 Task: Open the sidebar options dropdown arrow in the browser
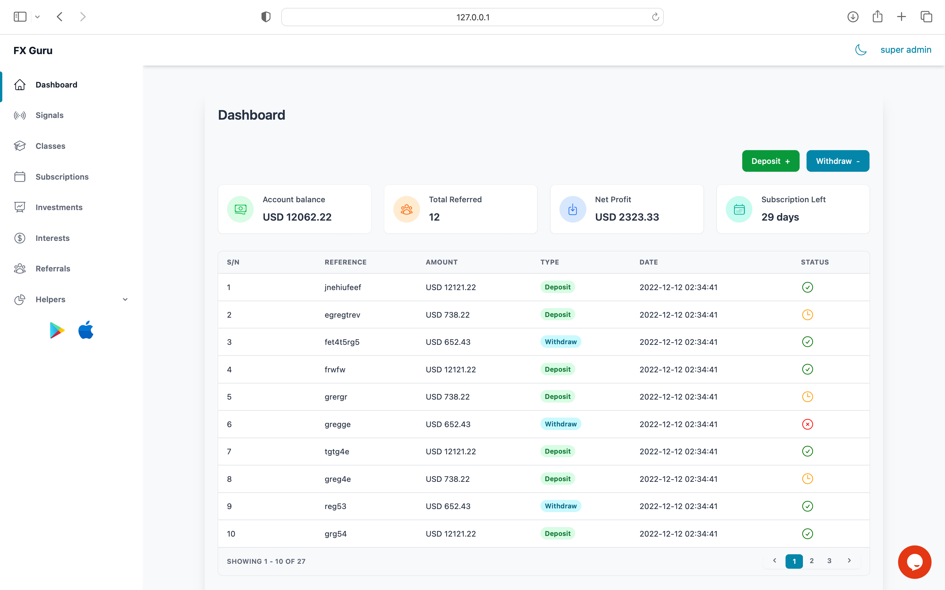(x=37, y=17)
